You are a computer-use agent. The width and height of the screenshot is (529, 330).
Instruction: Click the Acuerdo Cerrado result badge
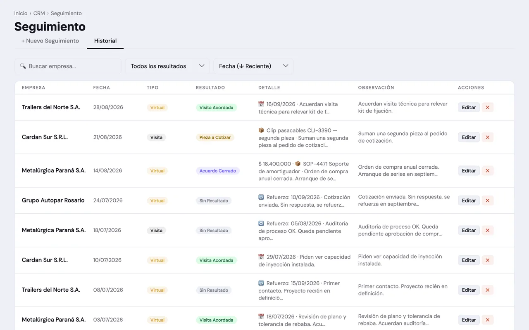(218, 171)
